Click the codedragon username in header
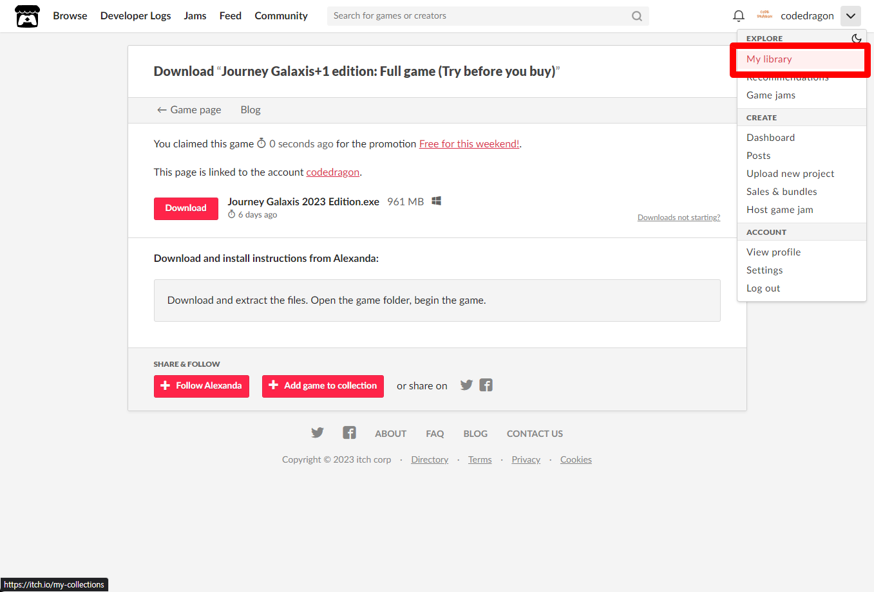The height and width of the screenshot is (592, 874). 807,16
